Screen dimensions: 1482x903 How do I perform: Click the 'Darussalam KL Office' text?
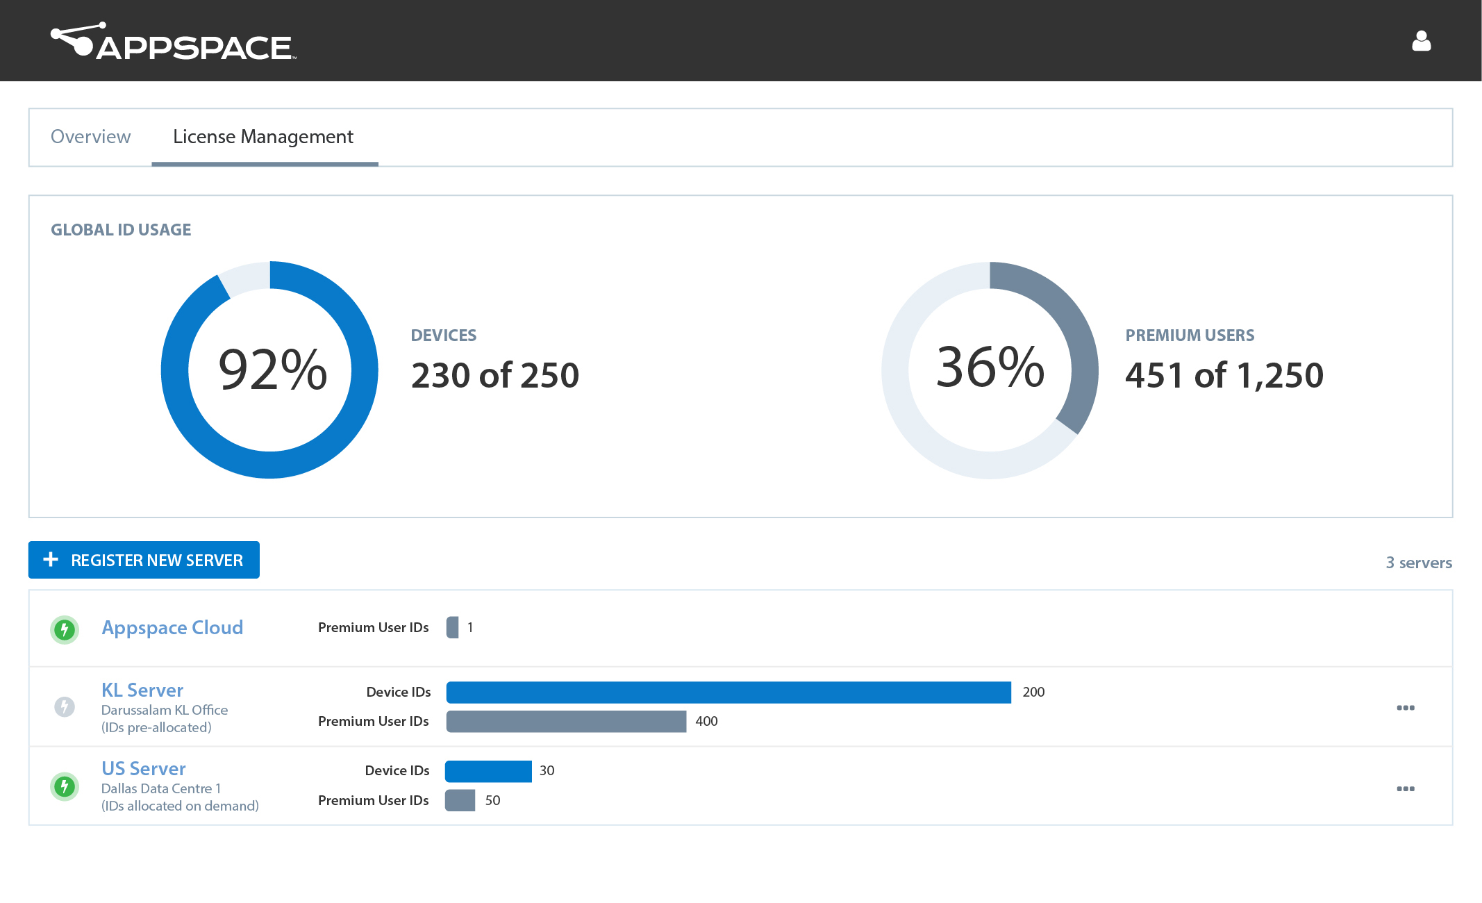[x=165, y=710]
